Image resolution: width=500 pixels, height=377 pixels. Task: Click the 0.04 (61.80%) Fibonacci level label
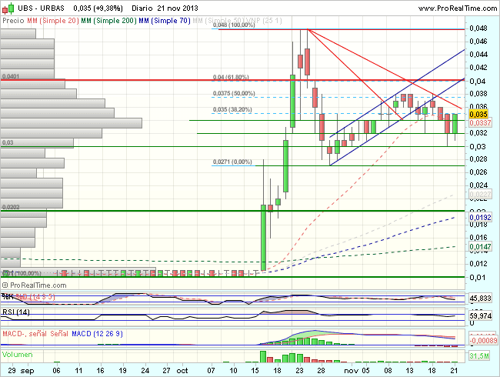click(231, 78)
